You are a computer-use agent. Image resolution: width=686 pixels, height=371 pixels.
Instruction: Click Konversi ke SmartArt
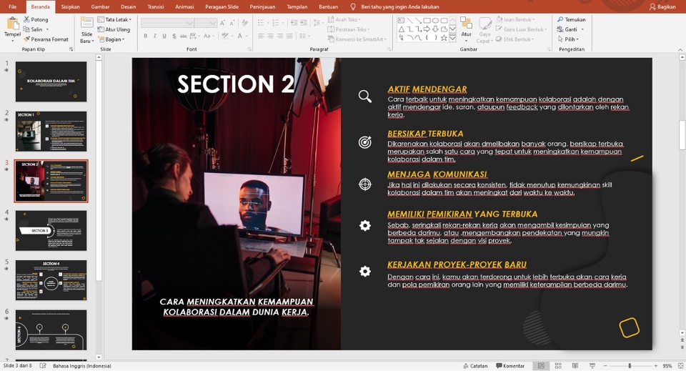(x=357, y=39)
